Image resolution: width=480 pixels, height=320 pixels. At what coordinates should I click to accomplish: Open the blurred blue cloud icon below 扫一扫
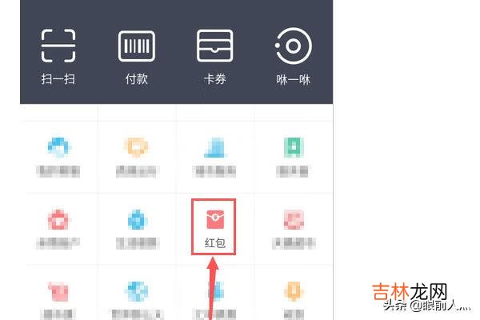coord(58,147)
